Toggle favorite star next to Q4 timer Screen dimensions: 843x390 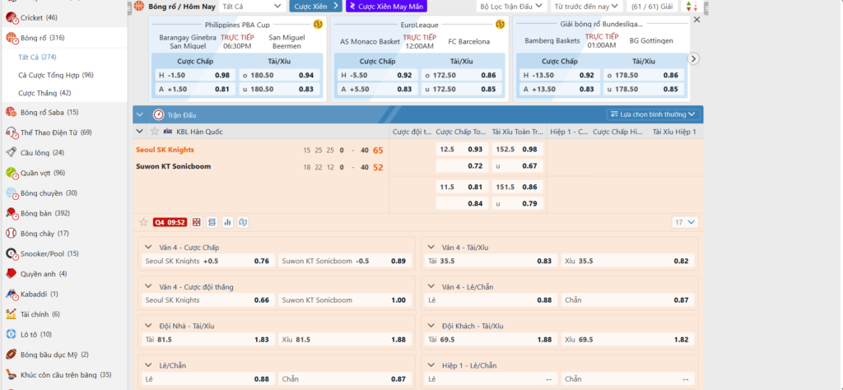click(x=143, y=222)
